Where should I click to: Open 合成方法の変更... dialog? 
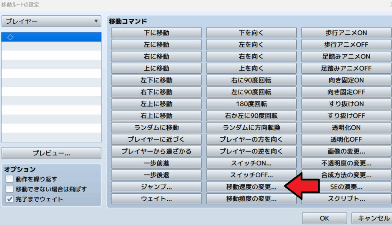point(346,175)
